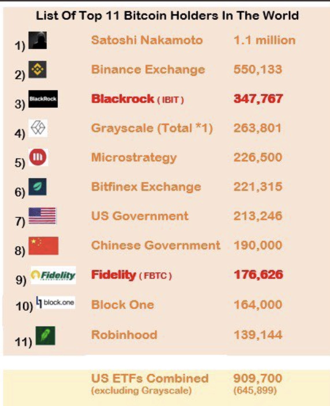The image size is (330, 406).
Task: Click the 909,700 combined ETF total
Action: click(258, 378)
